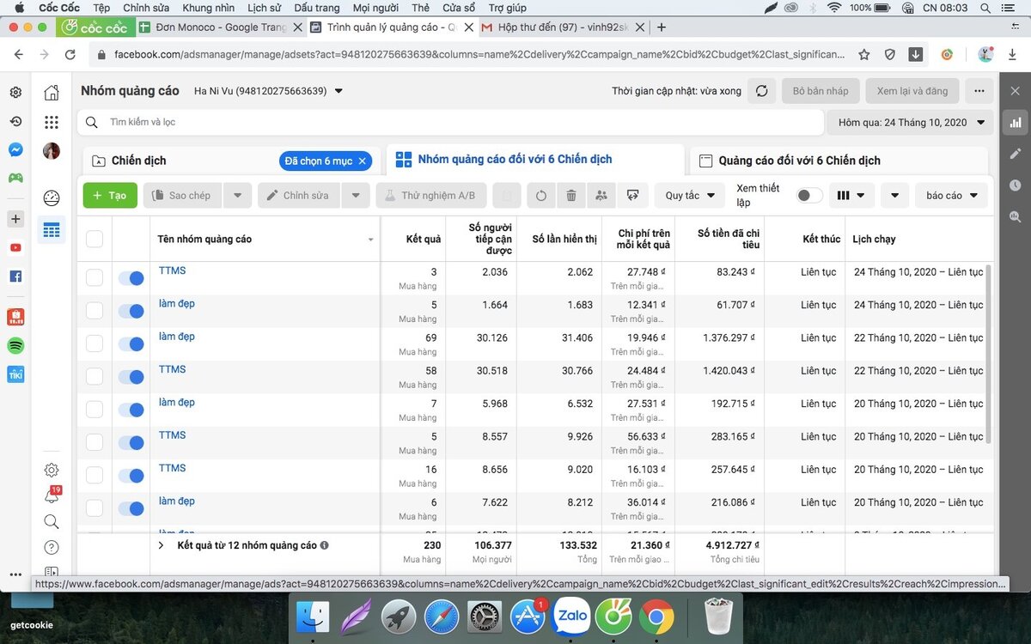Image resolution: width=1031 pixels, height=644 pixels.
Task: Open the charts panel bar graph icon
Action: tap(1016, 123)
